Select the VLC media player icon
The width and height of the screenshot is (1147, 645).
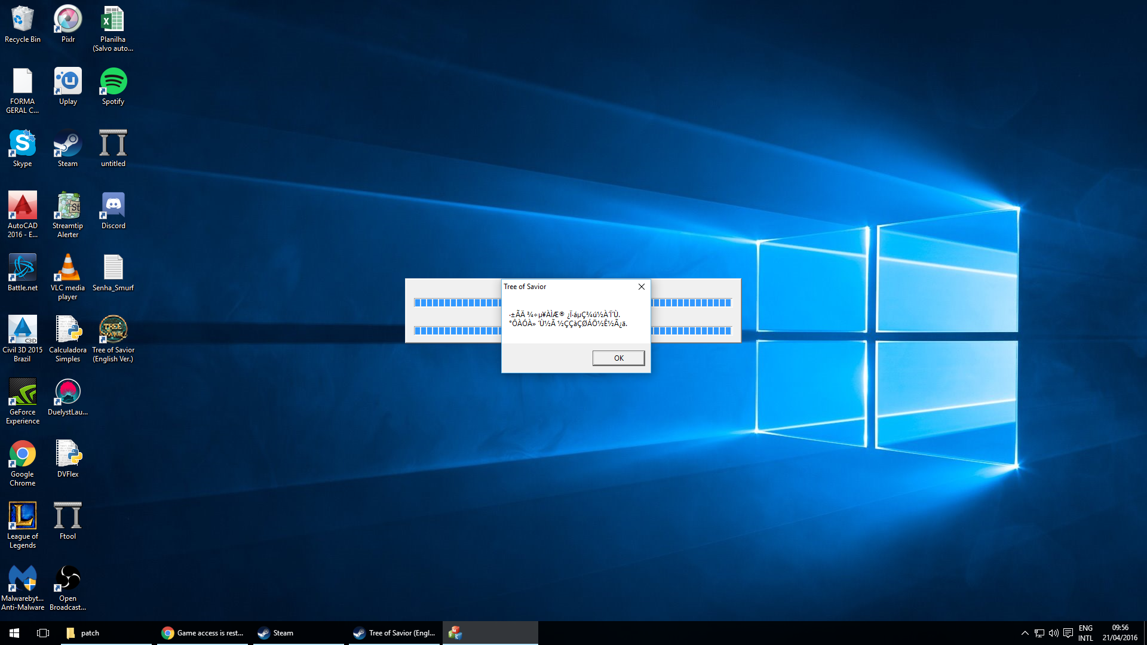click(x=68, y=276)
